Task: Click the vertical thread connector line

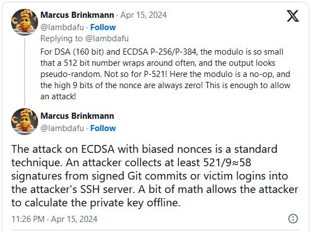Action: (25, 72)
